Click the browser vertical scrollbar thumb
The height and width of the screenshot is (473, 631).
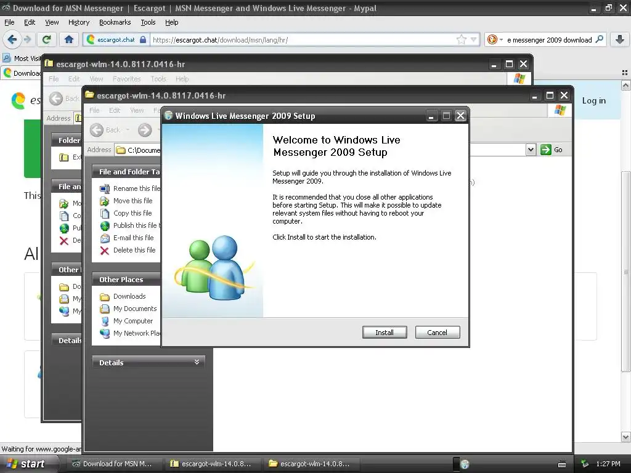(626, 272)
